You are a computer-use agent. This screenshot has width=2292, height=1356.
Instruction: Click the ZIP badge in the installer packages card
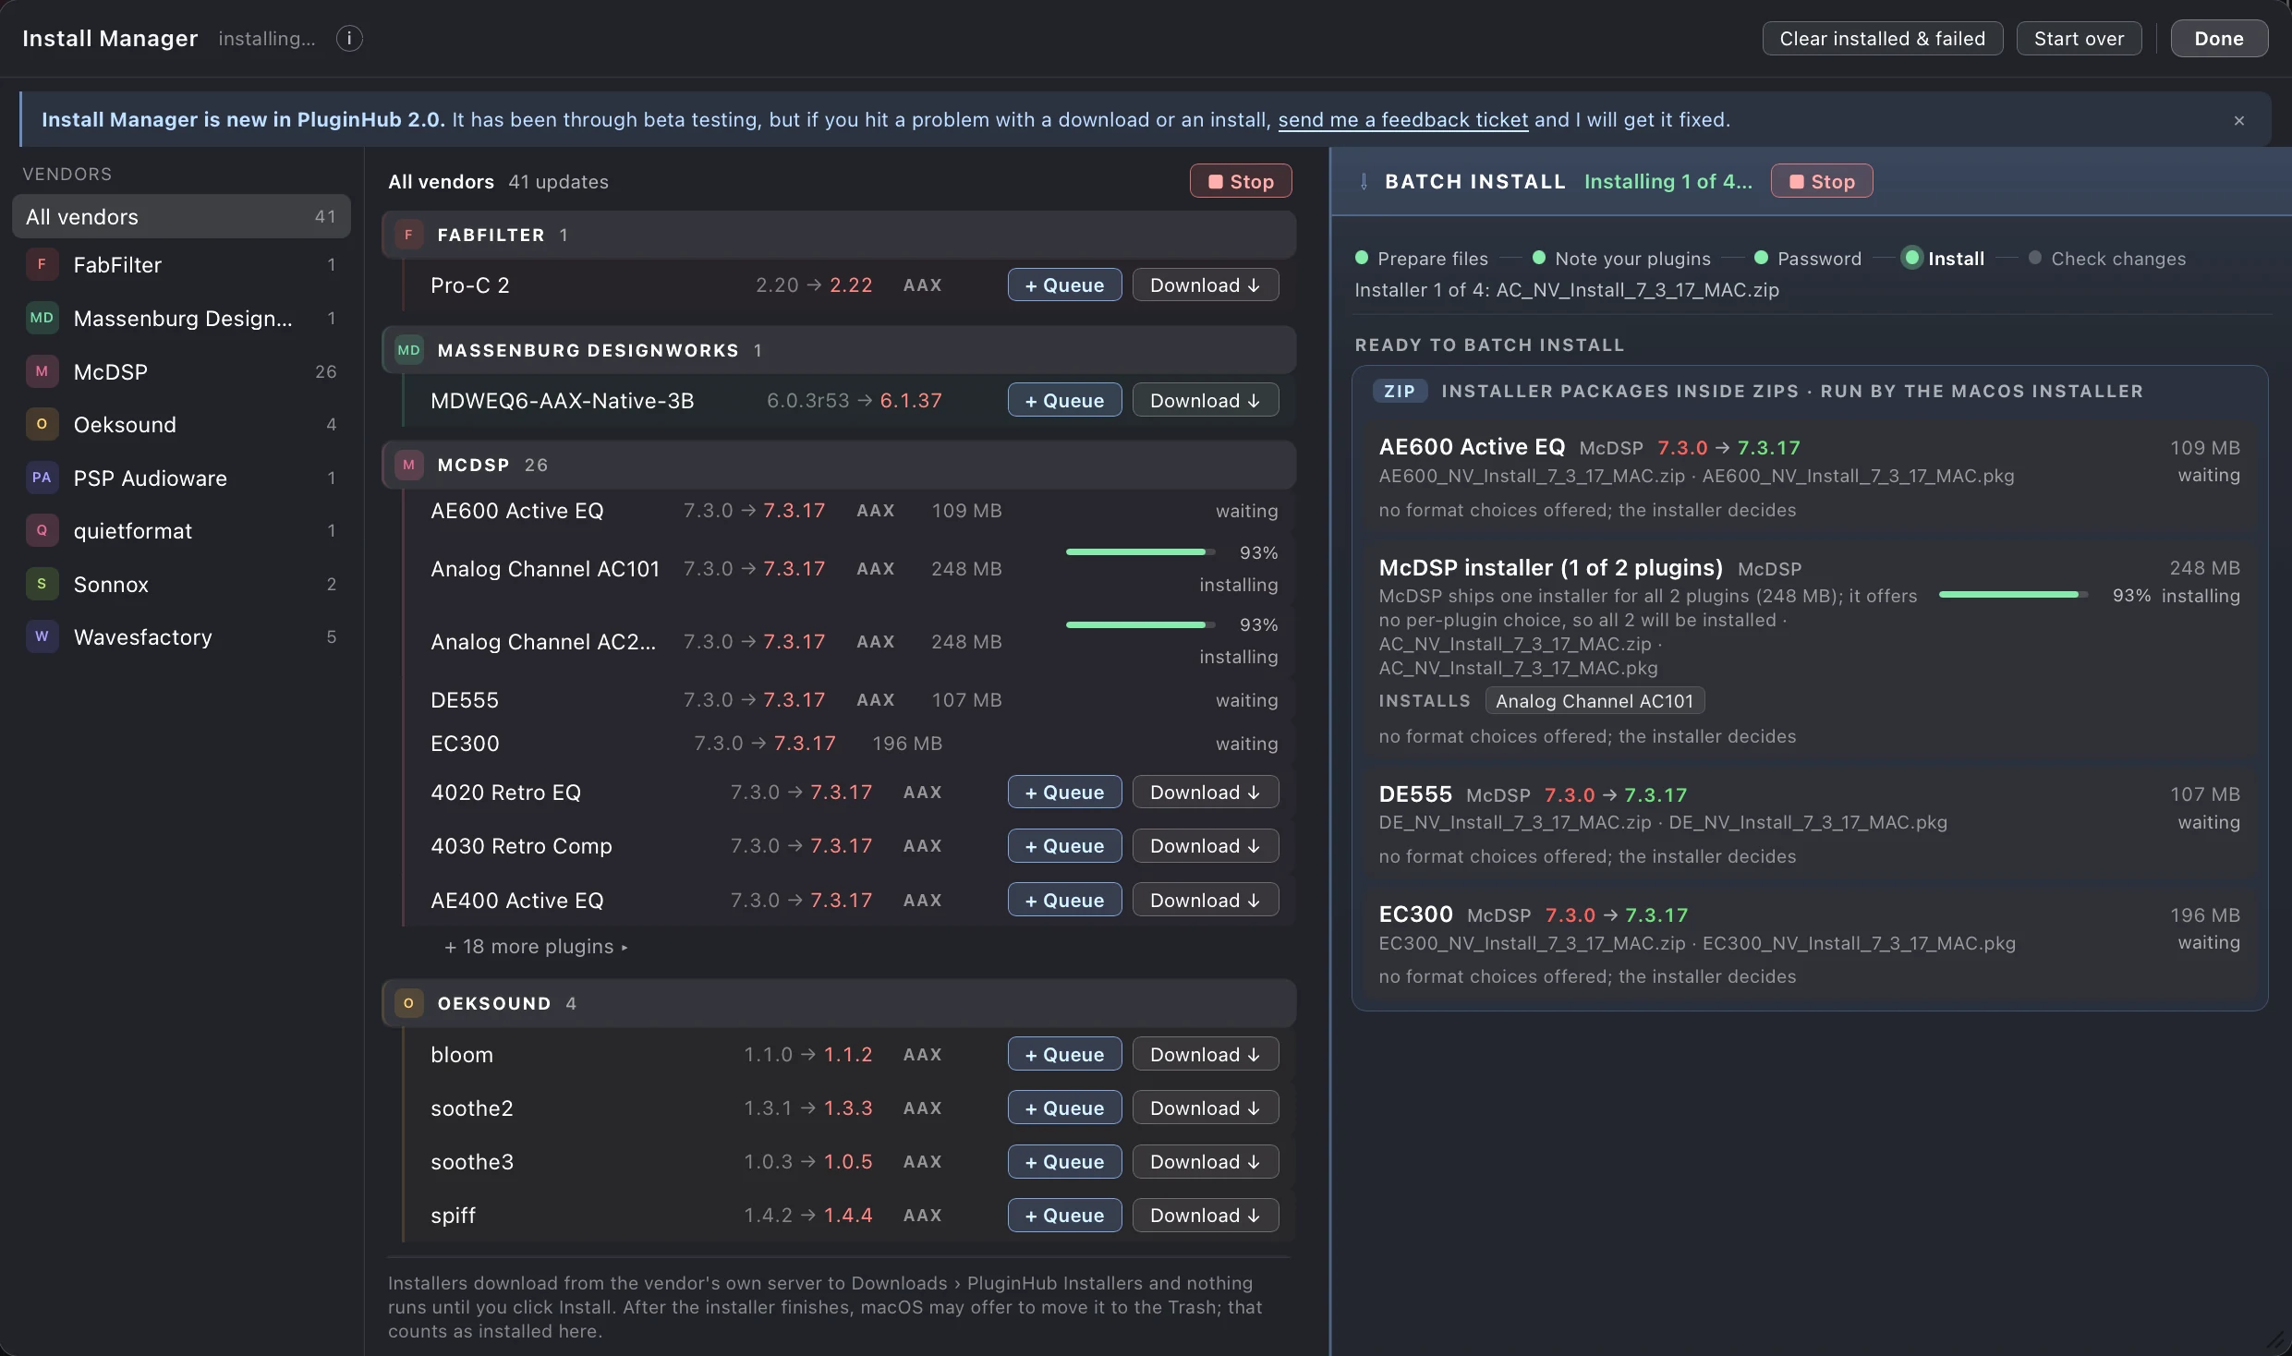[1400, 392]
